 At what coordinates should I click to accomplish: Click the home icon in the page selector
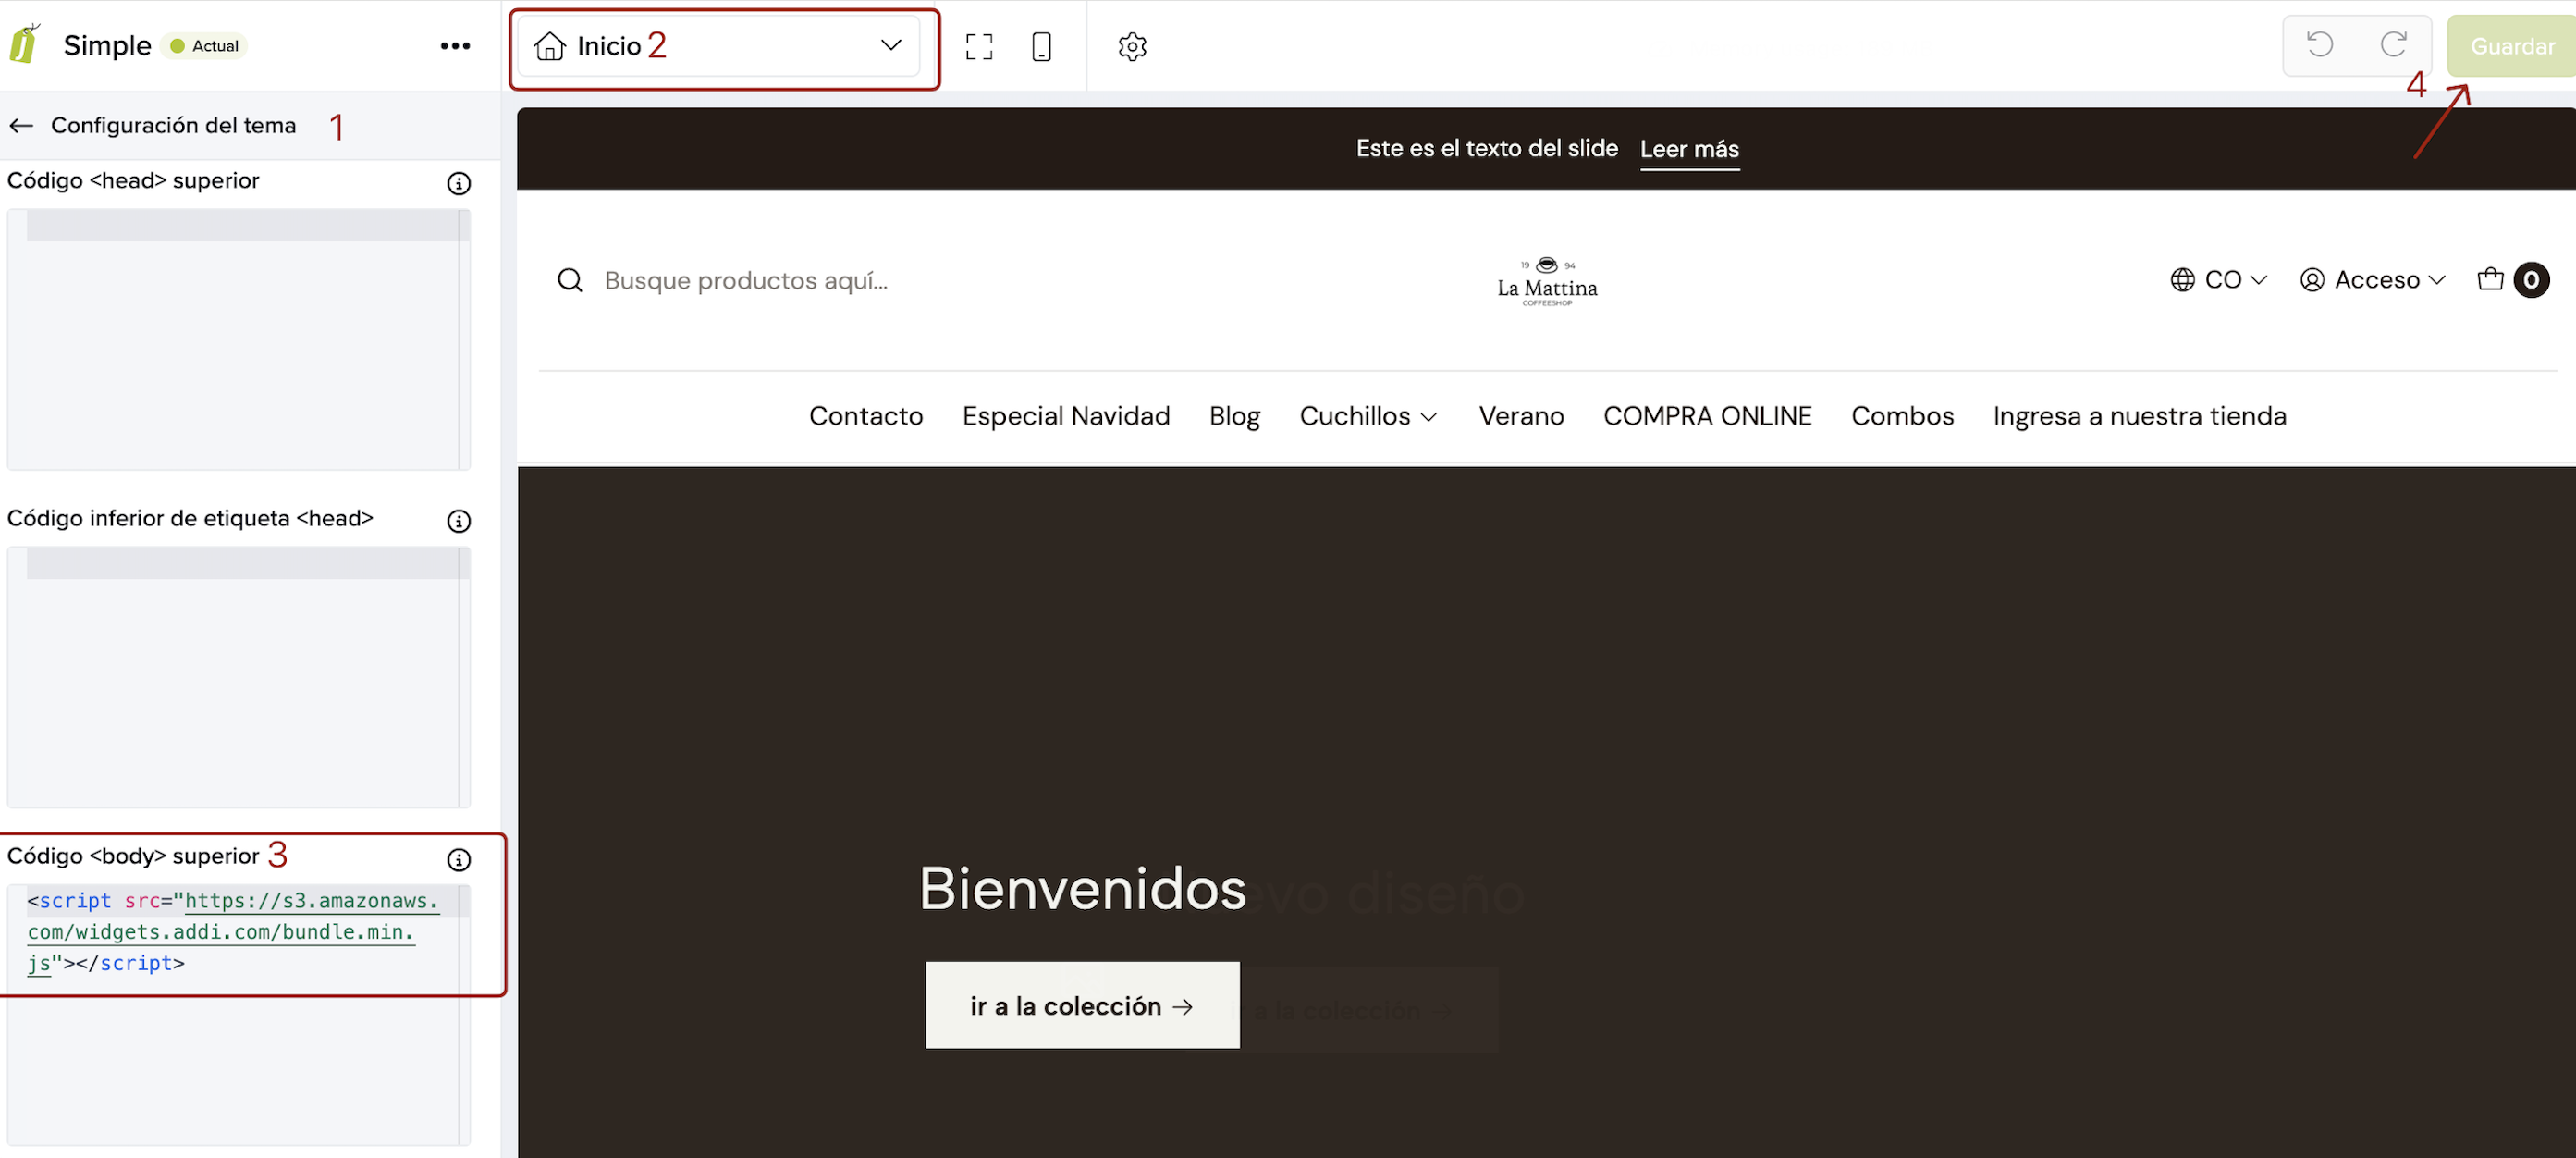click(549, 46)
